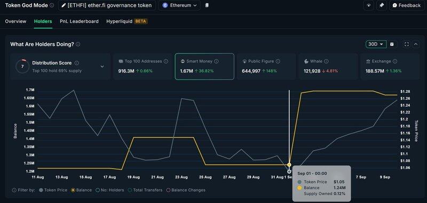This screenshot has height=203, width=427.
Task: Click the Smart Money face icon
Action: pyautogui.click(x=183, y=61)
